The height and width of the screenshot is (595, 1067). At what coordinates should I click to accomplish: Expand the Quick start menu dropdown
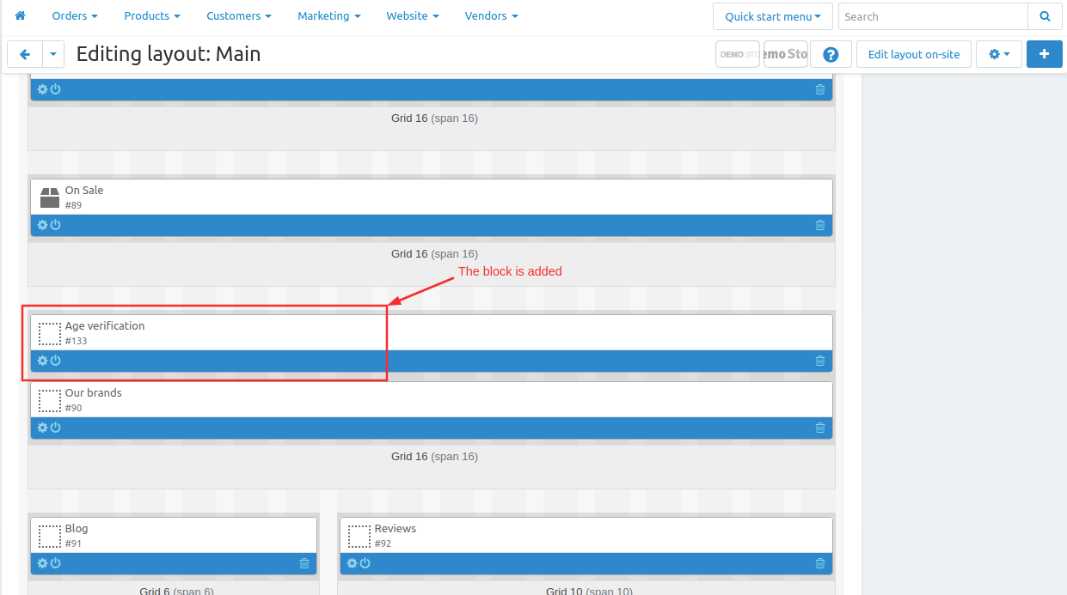pos(772,16)
